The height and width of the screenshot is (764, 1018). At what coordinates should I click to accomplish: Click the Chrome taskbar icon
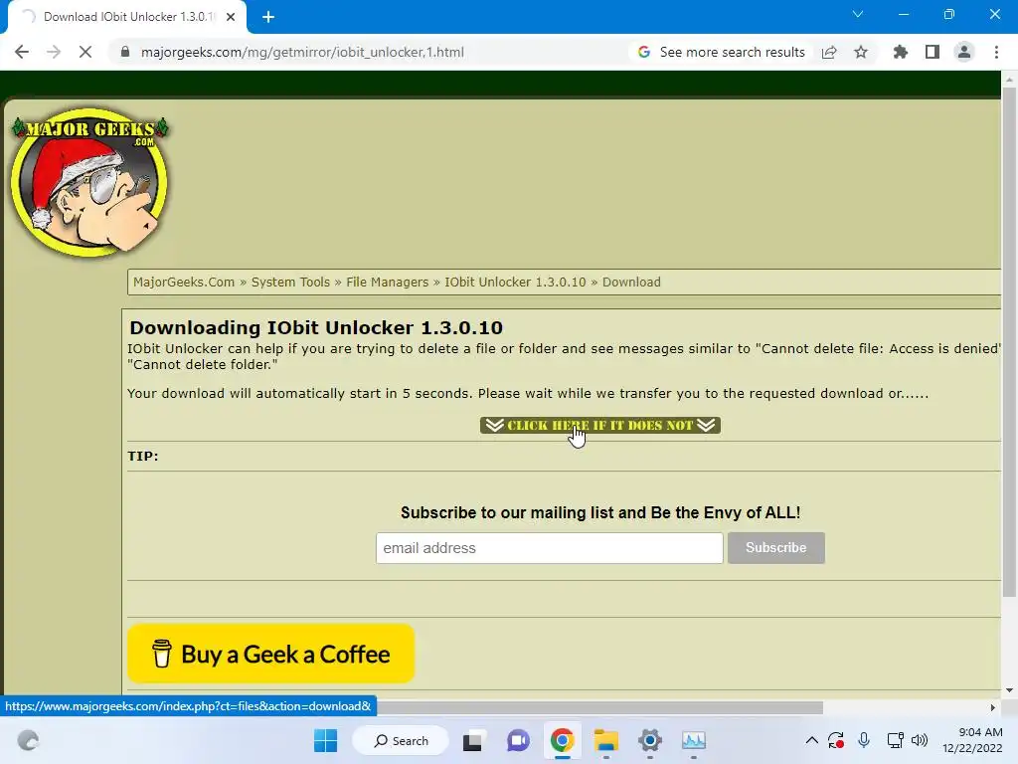coord(563,740)
